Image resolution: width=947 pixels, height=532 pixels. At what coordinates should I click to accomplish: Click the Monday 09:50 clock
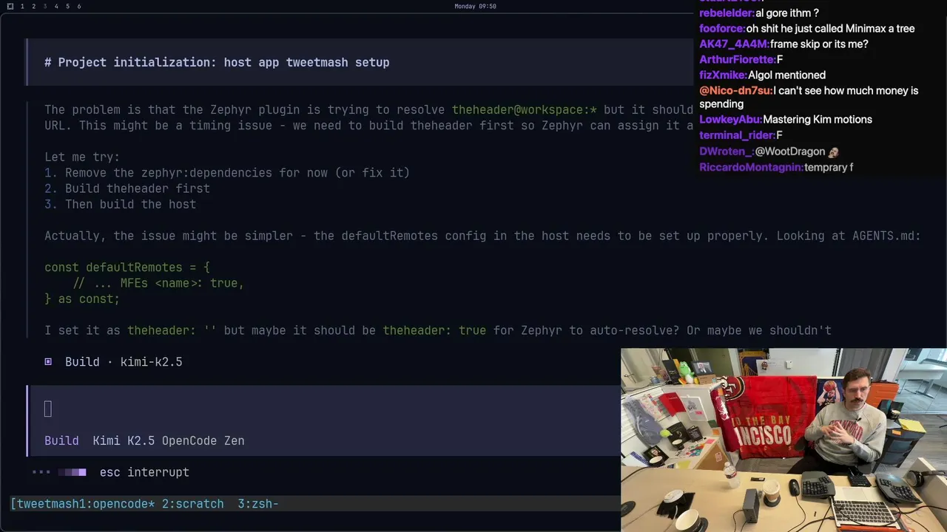tap(475, 6)
